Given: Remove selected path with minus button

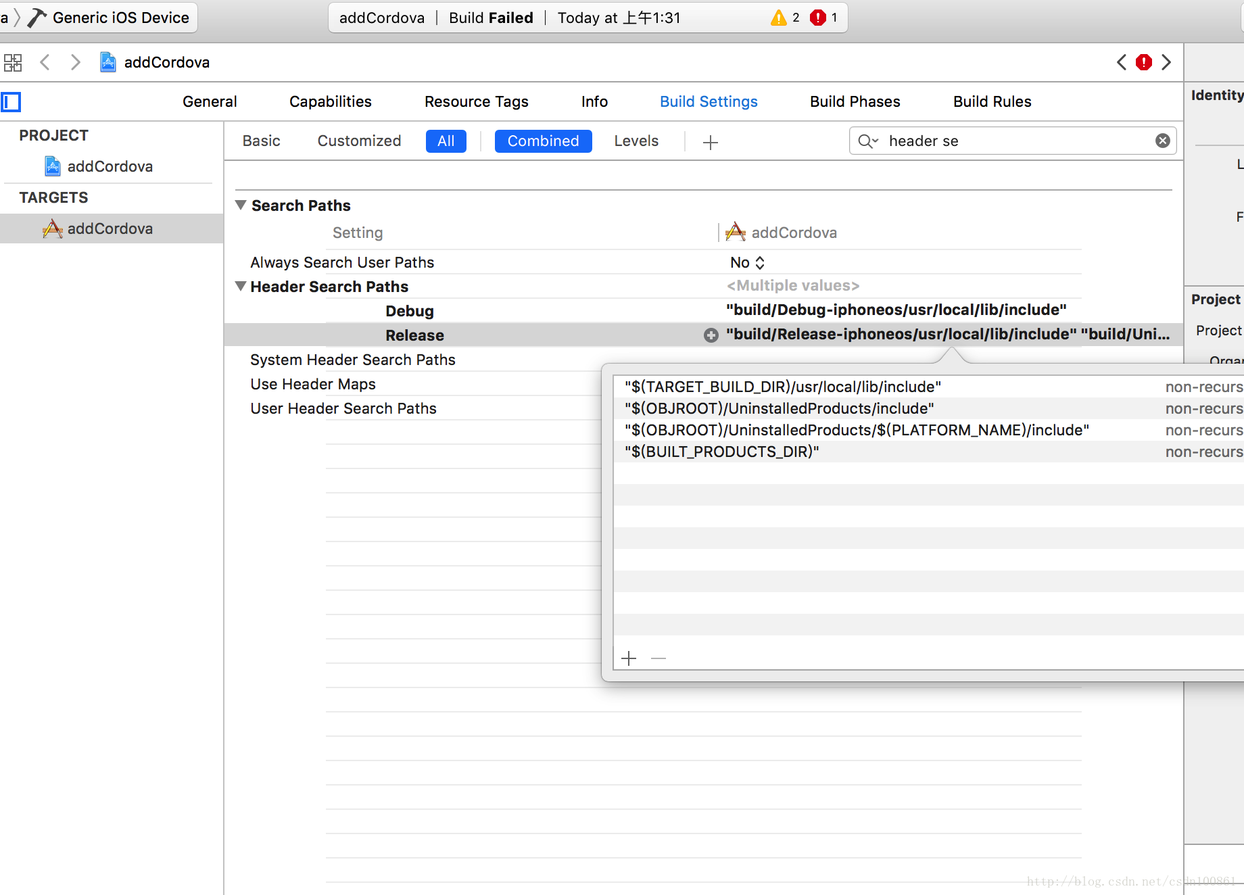Looking at the screenshot, I should [x=659, y=658].
